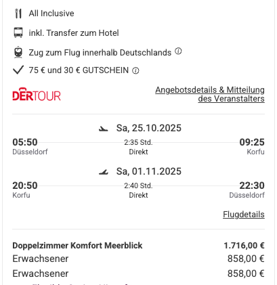
Task: Click the outbound date Sa, 25.10.2025
Action: (149, 128)
